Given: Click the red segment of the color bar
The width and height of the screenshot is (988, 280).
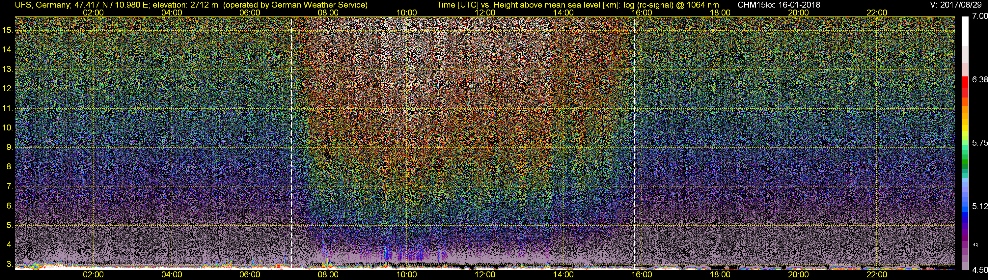Looking at the screenshot, I should pyautogui.click(x=965, y=82).
